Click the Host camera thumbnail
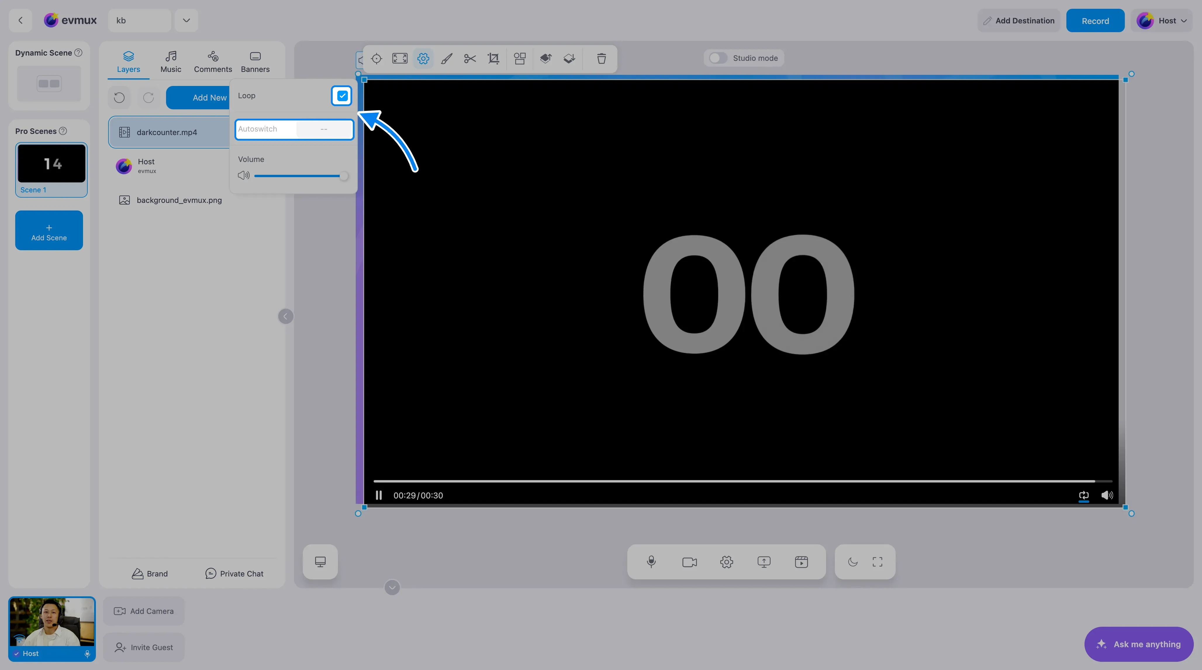This screenshot has height=670, width=1202. [52, 622]
